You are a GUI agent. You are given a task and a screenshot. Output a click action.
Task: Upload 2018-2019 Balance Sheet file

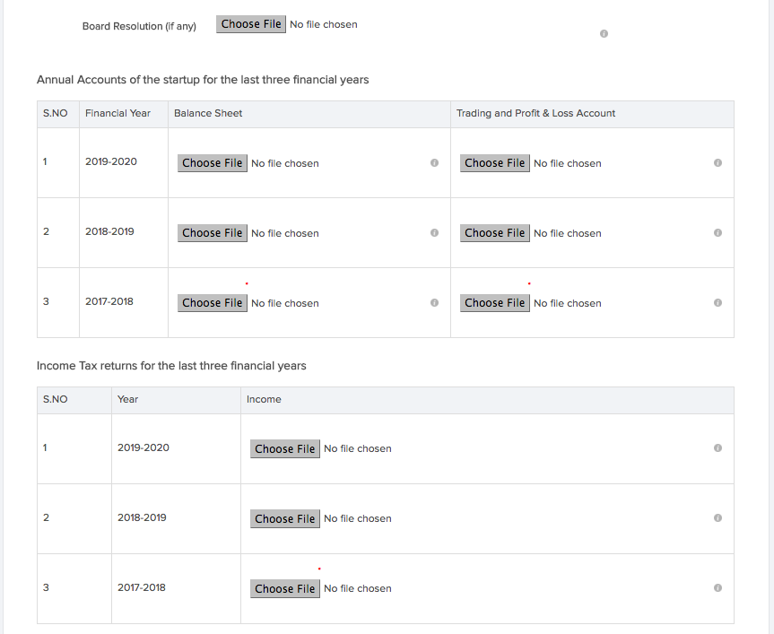tap(212, 233)
